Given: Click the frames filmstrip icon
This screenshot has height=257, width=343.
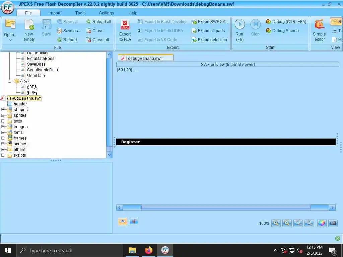Looking at the screenshot, I should tap(10, 138).
